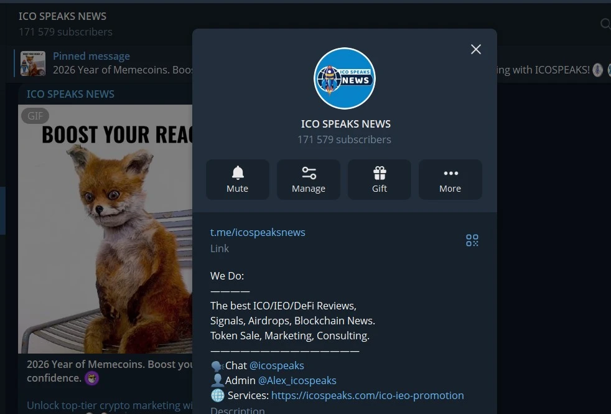Expand the More options menu
The width and height of the screenshot is (611, 414).
pyautogui.click(x=450, y=179)
